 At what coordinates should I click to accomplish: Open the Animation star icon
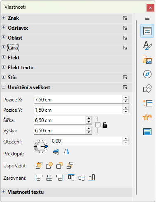coord(147,117)
